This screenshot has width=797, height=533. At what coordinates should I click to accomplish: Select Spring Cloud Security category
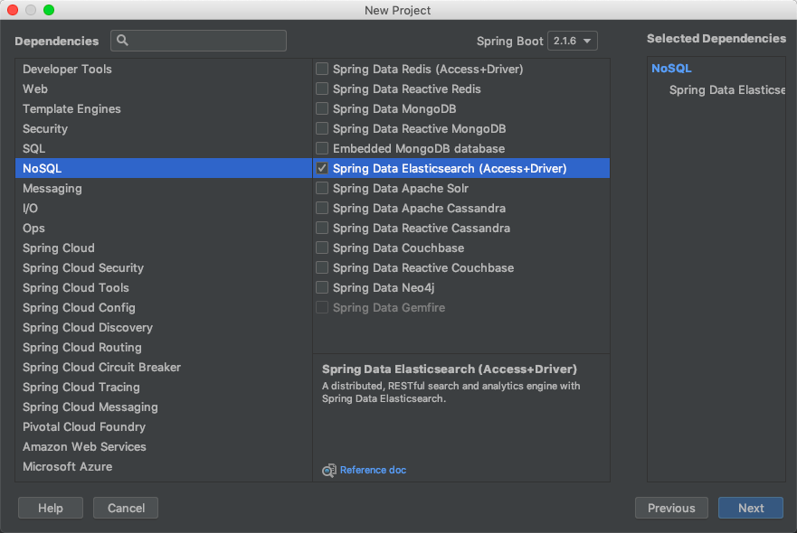(x=163, y=267)
